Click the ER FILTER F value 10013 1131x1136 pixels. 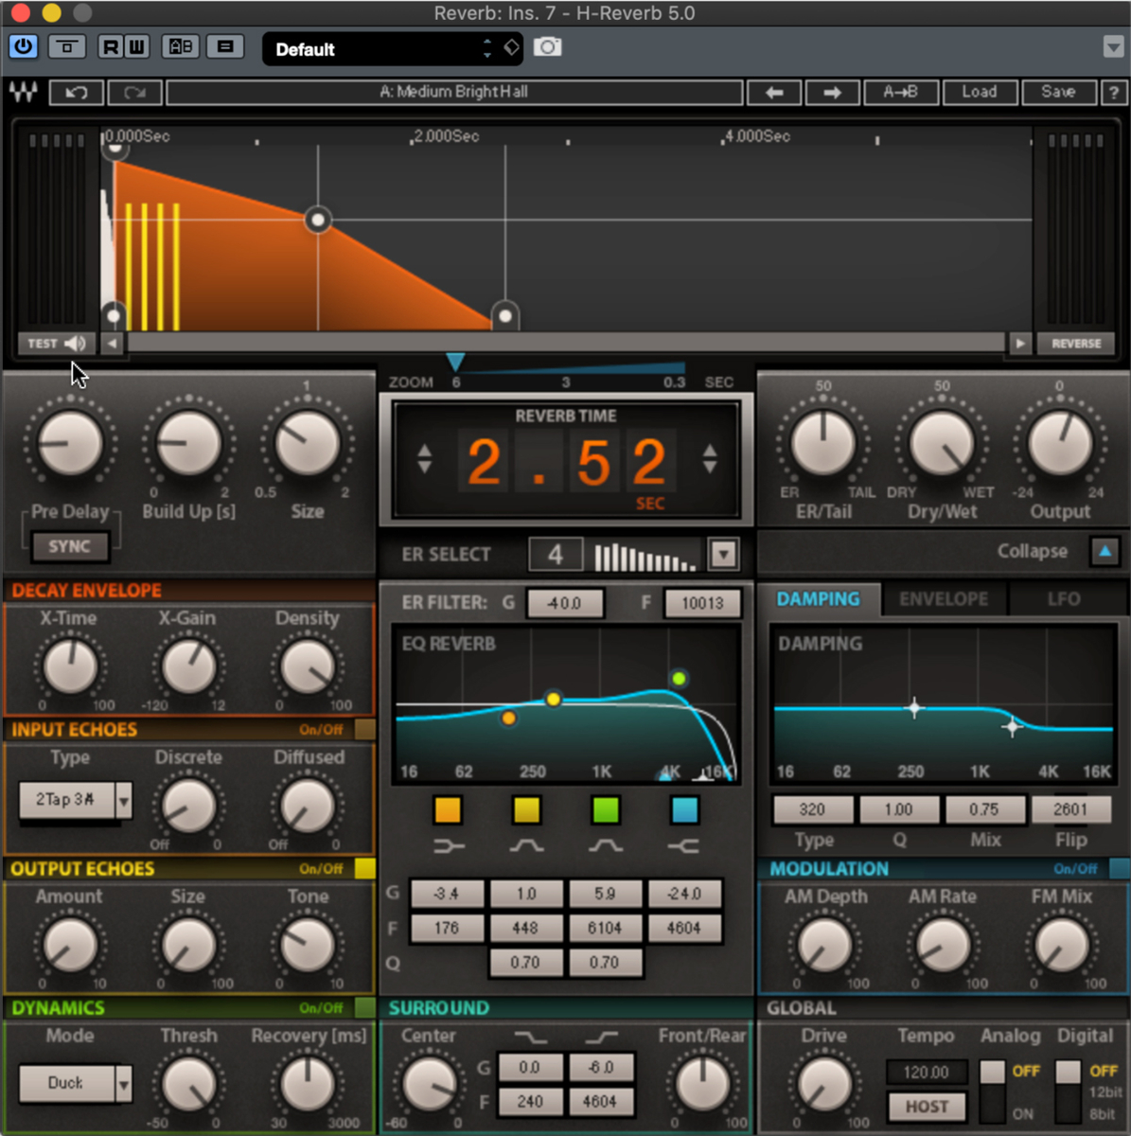[x=702, y=603]
